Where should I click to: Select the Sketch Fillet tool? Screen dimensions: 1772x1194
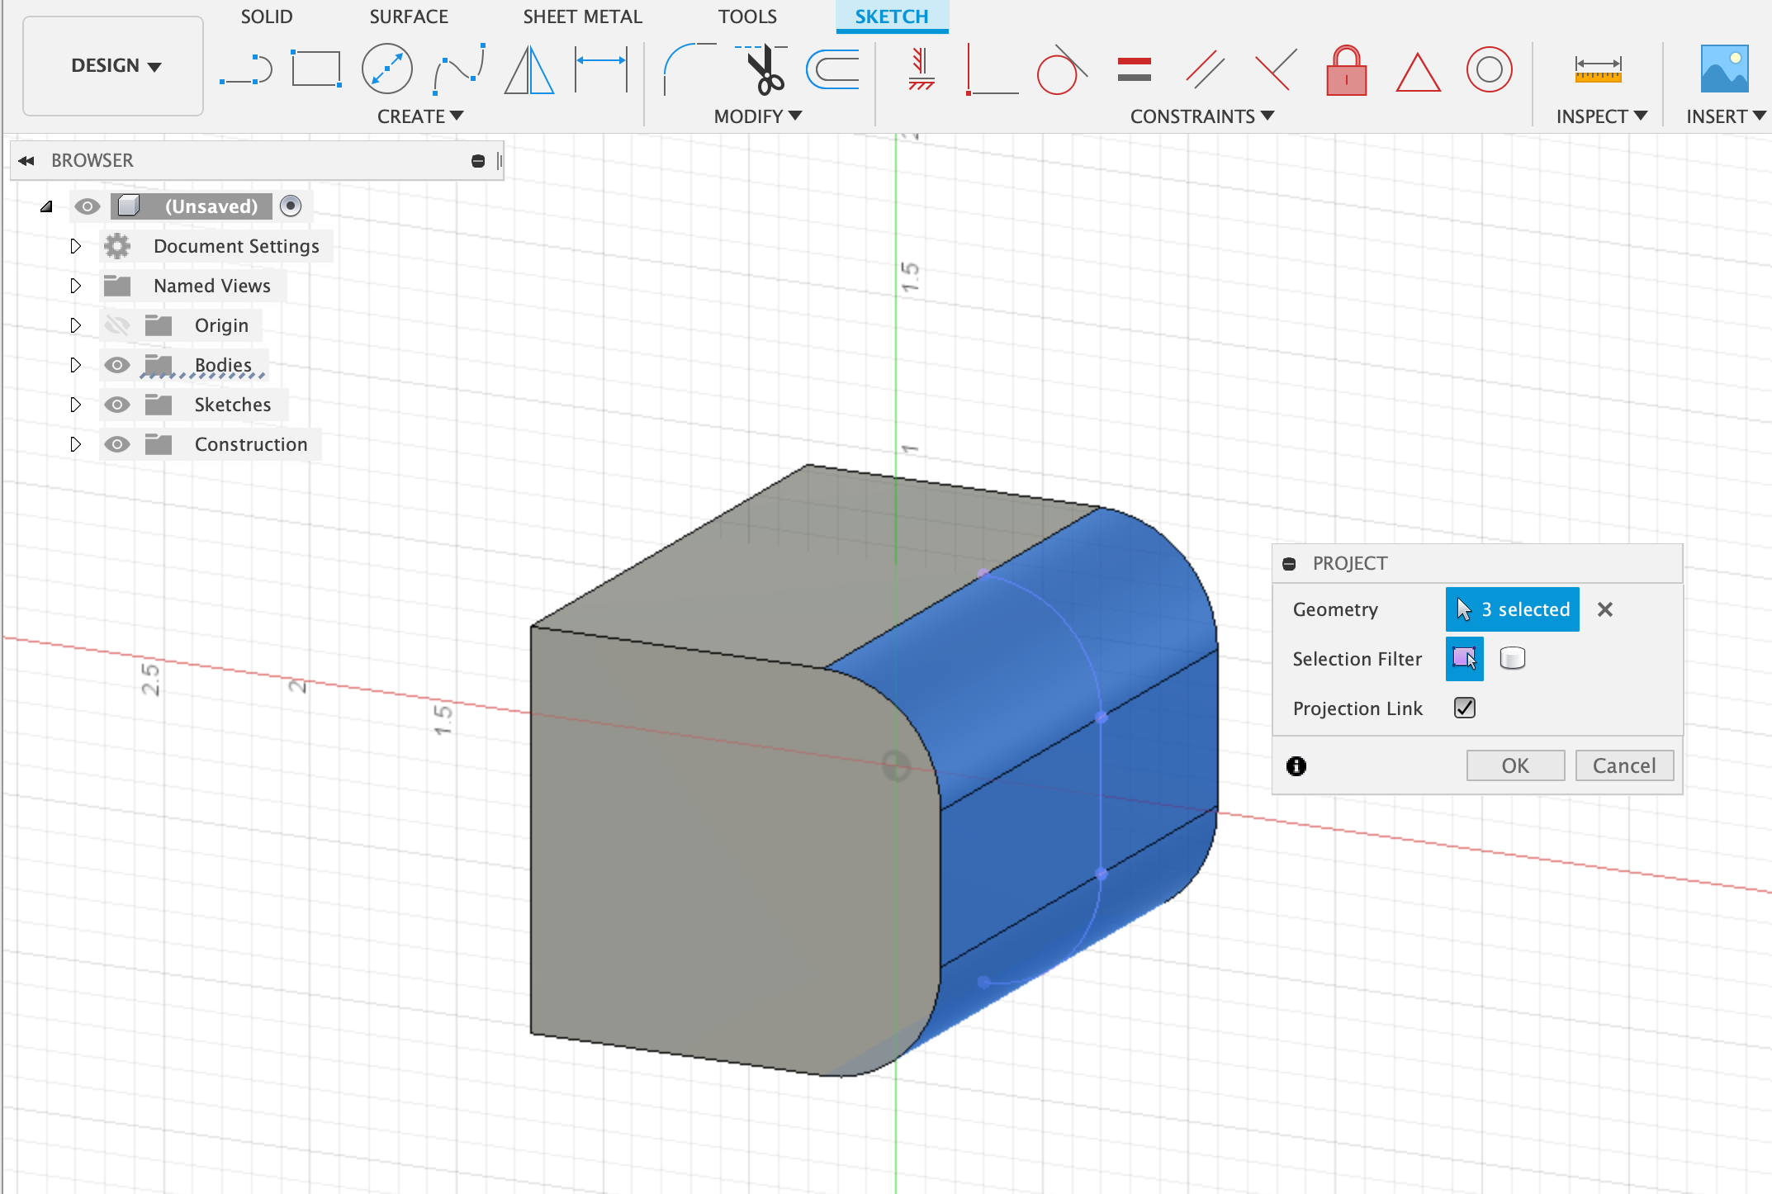coord(689,69)
